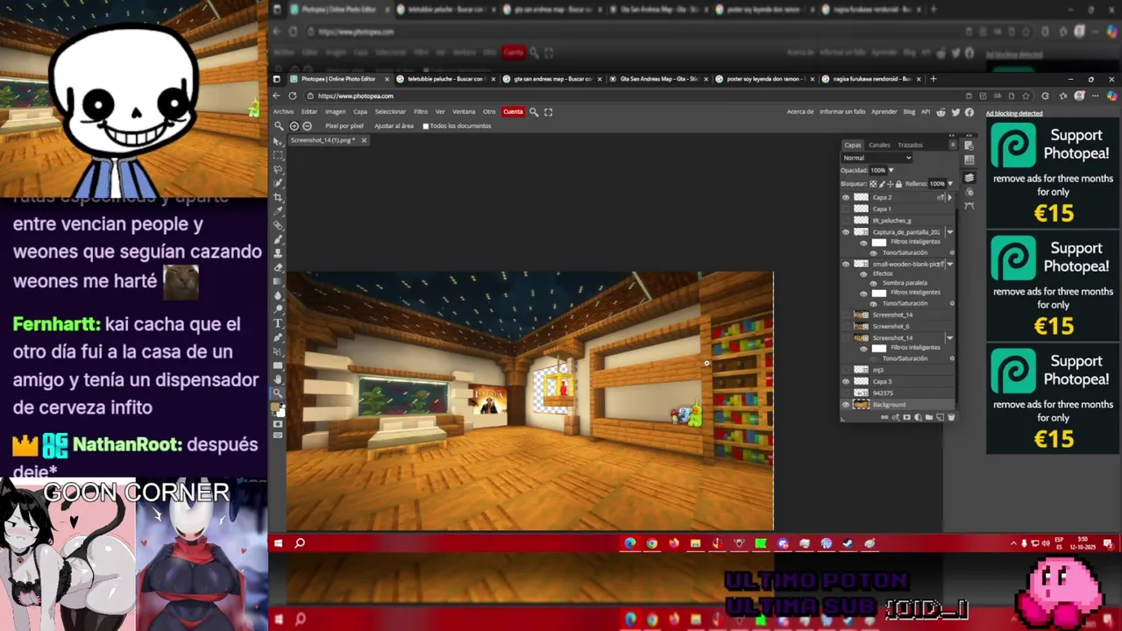
Task: Click the foreground color swatch
Action: [276, 405]
